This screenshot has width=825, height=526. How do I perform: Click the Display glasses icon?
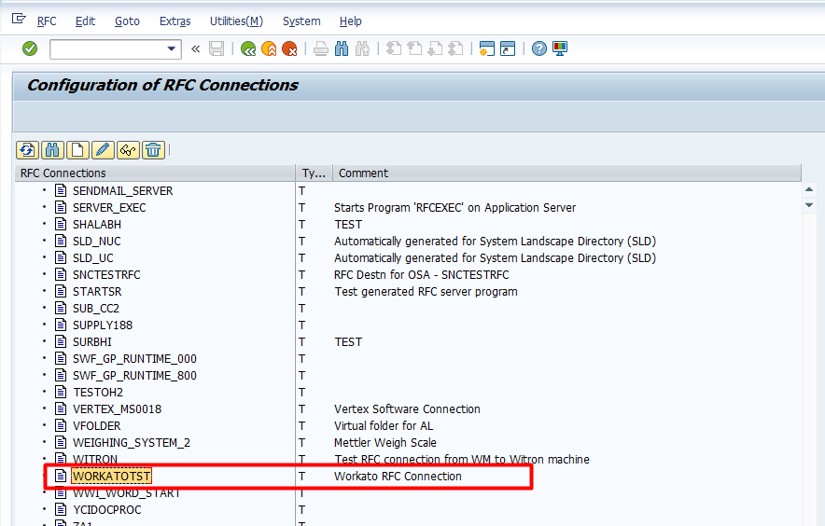128,150
